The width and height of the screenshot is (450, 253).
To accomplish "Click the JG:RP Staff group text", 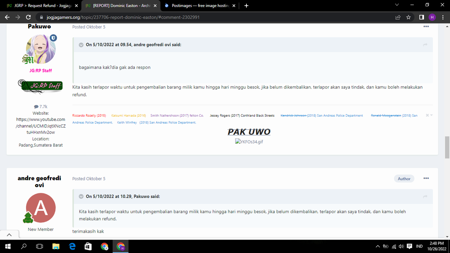I will click(41, 71).
